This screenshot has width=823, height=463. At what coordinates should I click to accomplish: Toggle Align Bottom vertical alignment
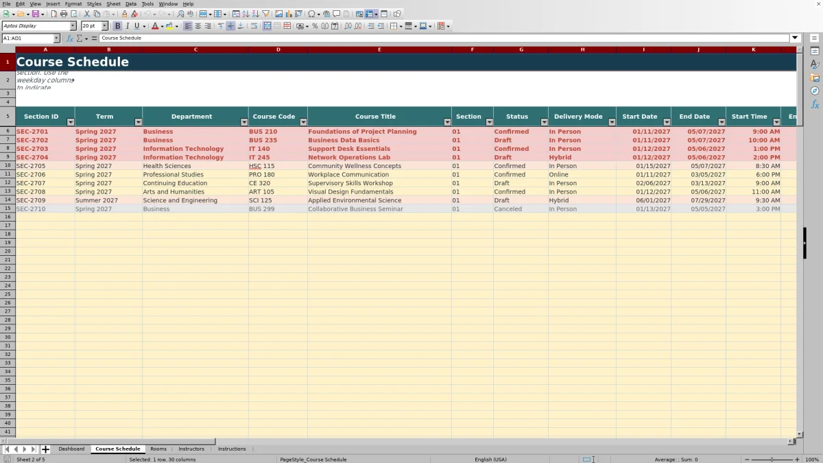pos(241,26)
